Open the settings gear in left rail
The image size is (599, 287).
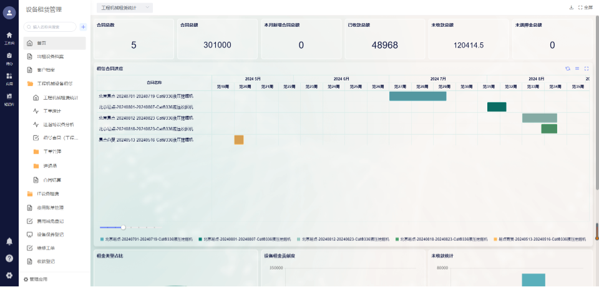(9, 275)
